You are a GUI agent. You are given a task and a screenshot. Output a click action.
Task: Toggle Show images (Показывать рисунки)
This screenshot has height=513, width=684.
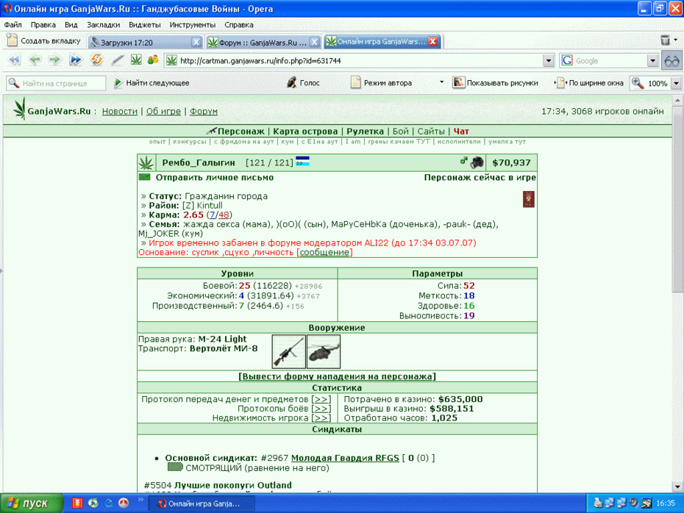[x=496, y=83]
